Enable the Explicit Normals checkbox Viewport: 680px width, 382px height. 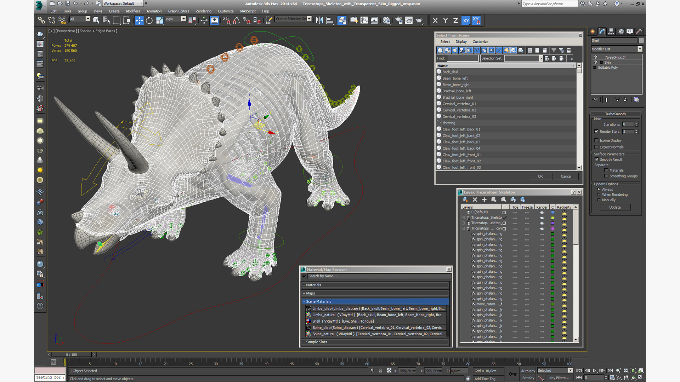596,147
